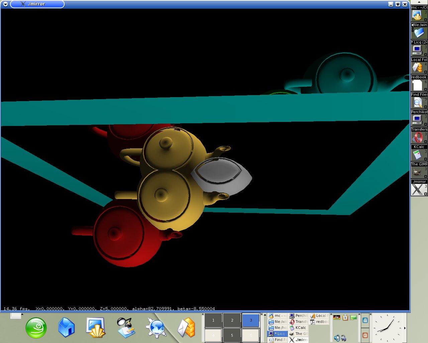Open file:/win folder in side dock

(x=419, y=31)
